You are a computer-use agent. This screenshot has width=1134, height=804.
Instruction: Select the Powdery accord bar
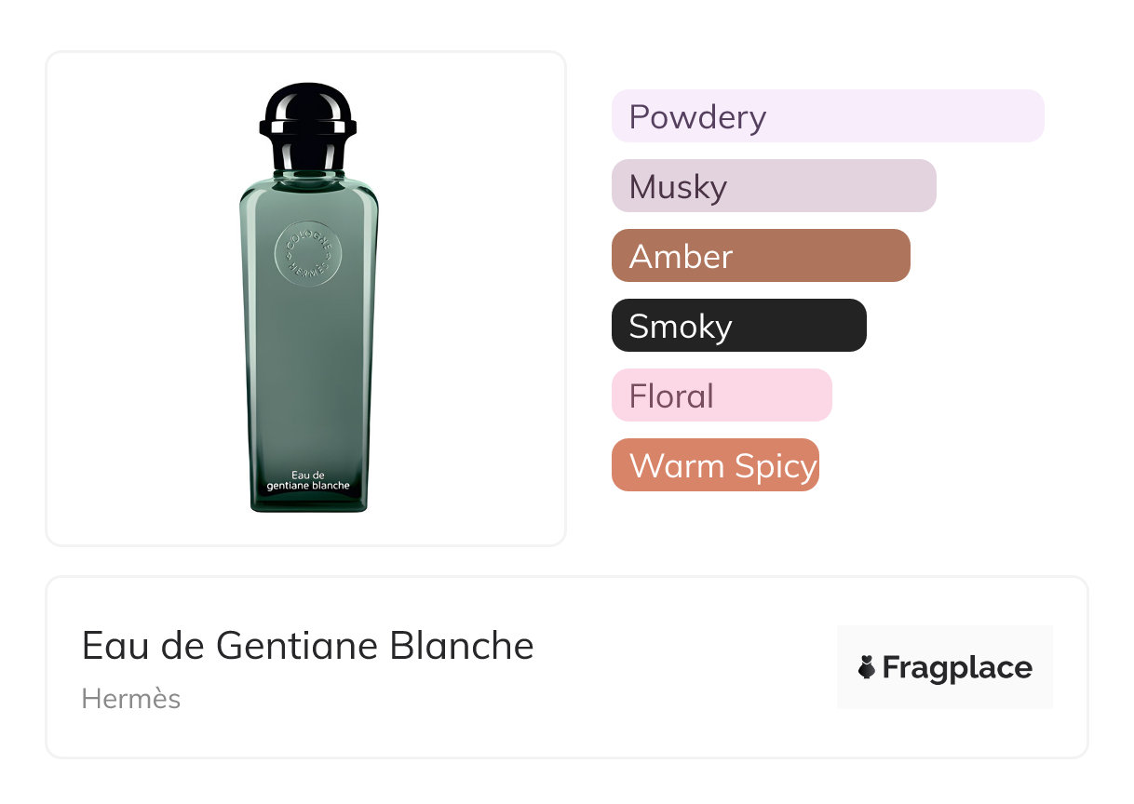click(828, 116)
